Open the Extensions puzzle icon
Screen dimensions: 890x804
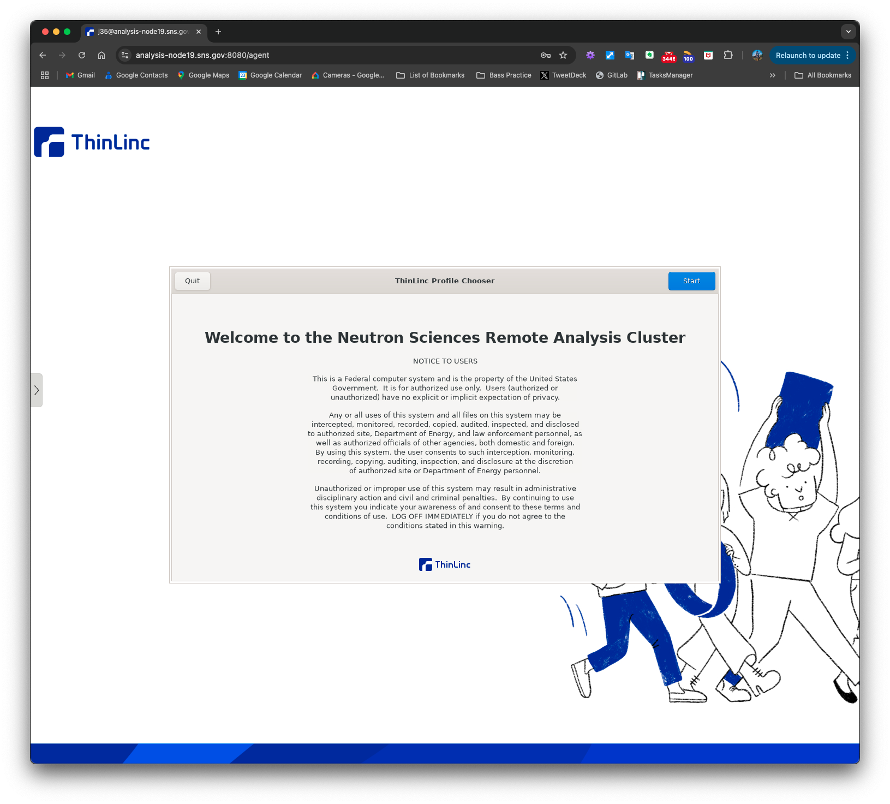tap(728, 55)
